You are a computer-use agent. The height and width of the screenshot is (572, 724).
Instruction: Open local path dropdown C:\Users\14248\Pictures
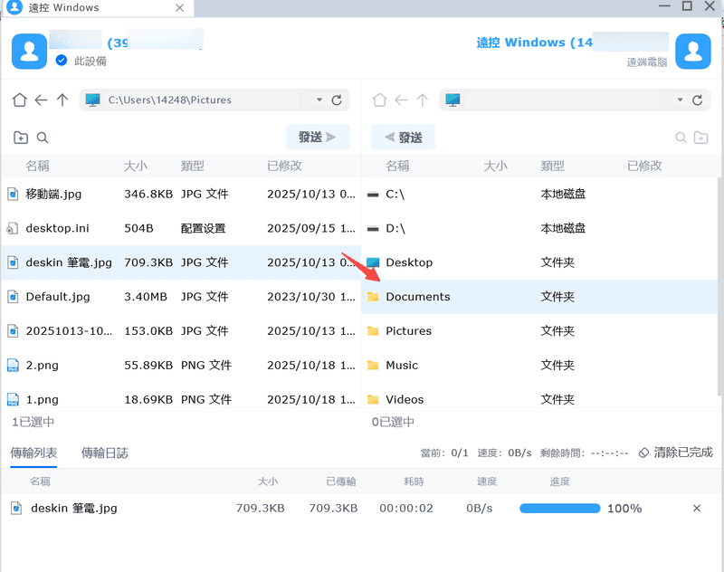(x=319, y=100)
